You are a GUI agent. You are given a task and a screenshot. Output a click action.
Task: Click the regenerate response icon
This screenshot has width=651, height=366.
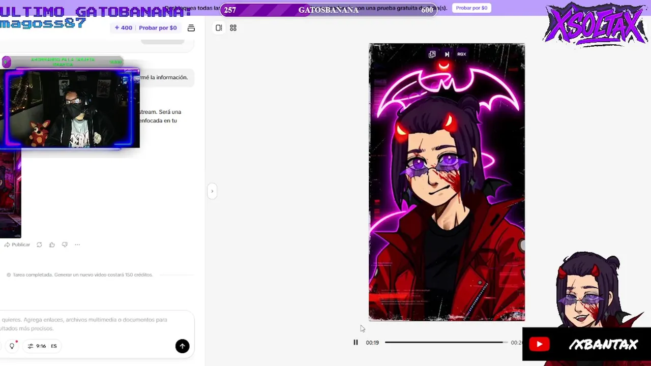39,245
